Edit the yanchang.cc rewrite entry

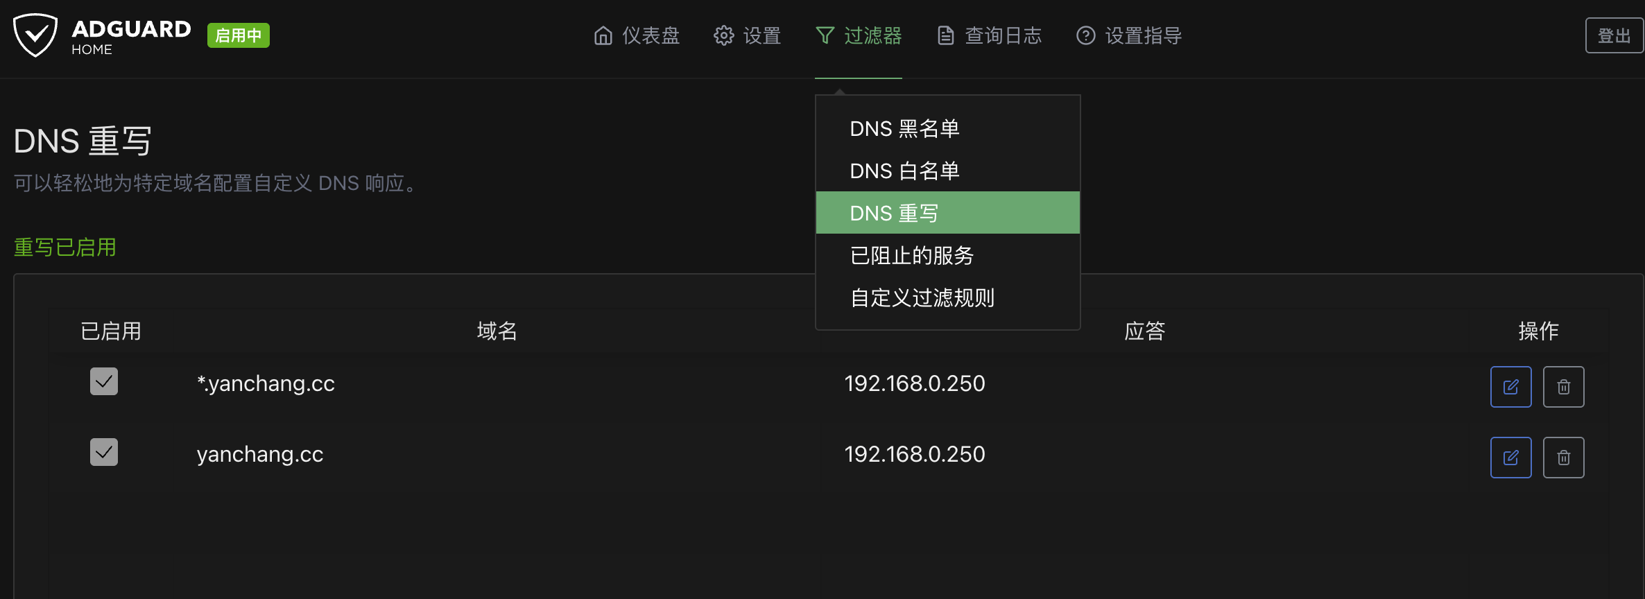coord(1510,458)
